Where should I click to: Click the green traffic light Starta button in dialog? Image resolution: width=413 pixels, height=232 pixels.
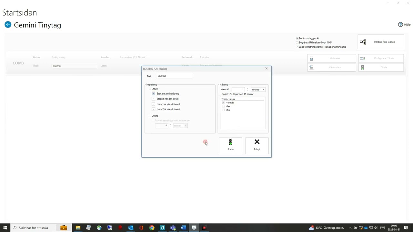pos(230,146)
